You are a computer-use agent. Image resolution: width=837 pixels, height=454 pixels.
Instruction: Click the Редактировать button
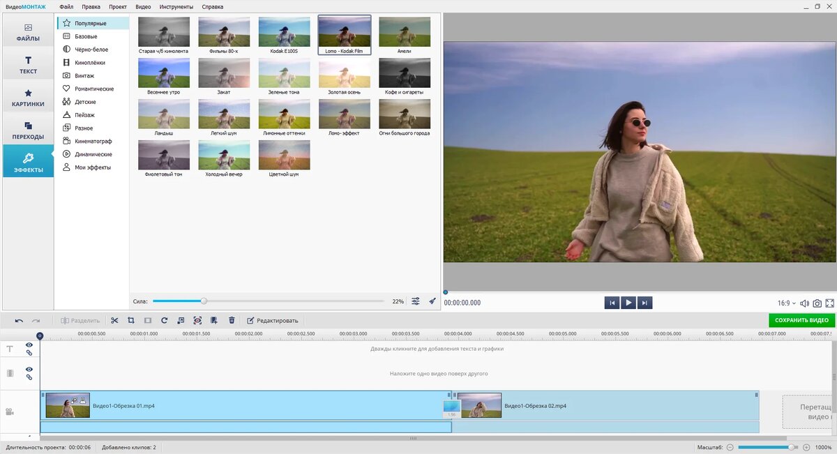273,321
